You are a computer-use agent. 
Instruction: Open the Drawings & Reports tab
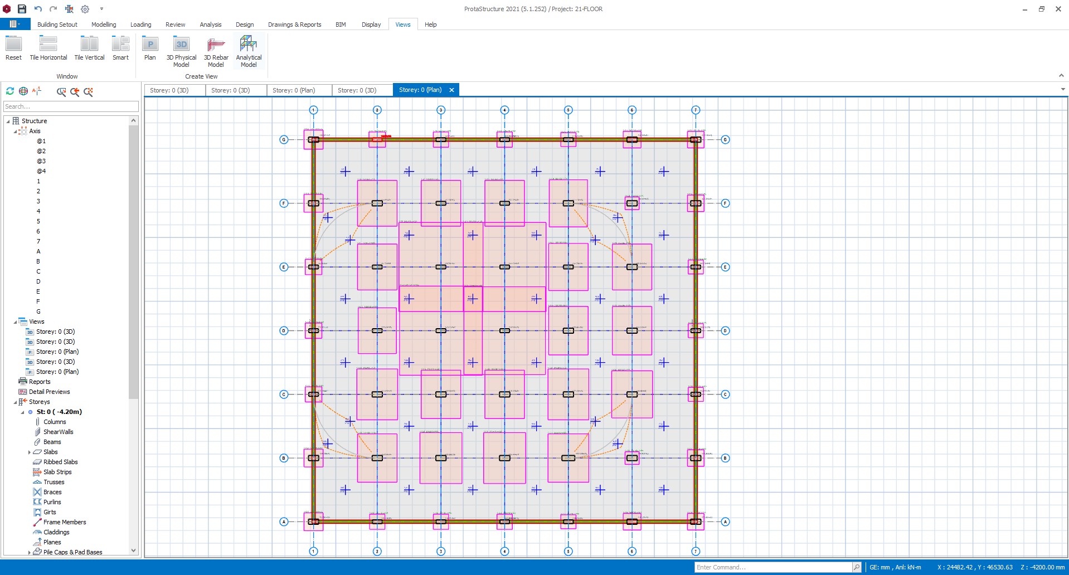[294, 25]
